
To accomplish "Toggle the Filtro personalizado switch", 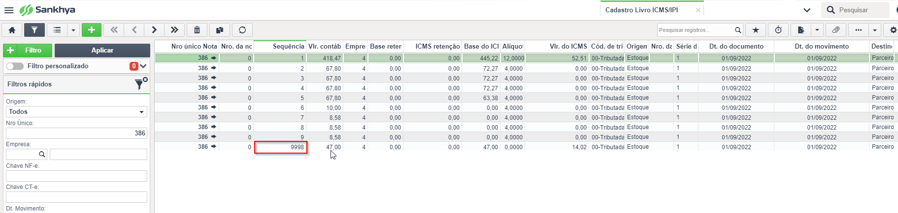I will click(15, 66).
